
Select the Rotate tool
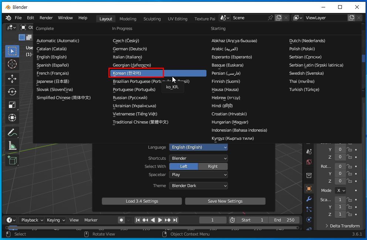(12, 92)
